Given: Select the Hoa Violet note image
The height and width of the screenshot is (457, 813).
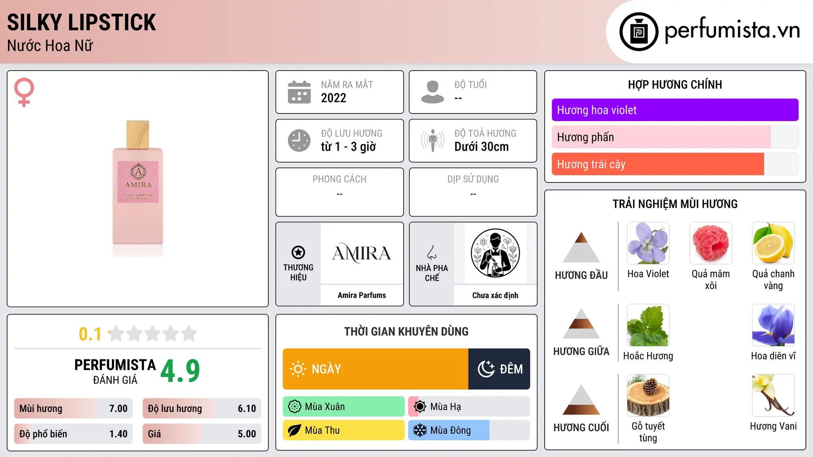Looking at the screenshot, I should click(648, 243).
